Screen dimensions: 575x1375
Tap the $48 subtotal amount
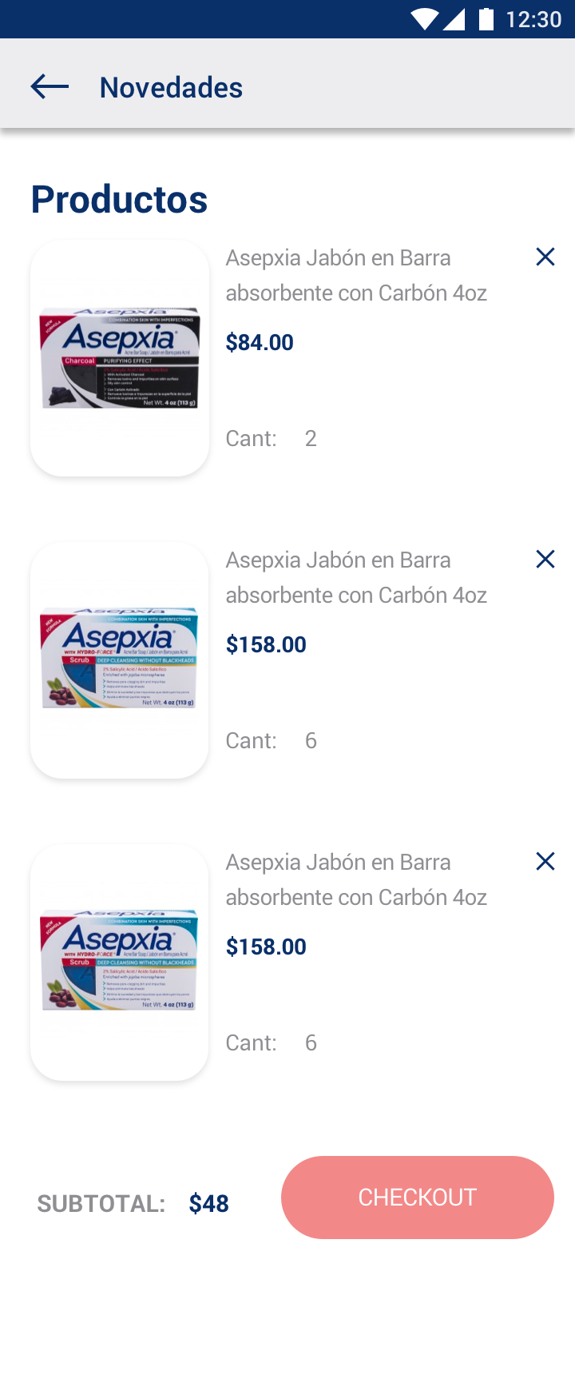209,1203
